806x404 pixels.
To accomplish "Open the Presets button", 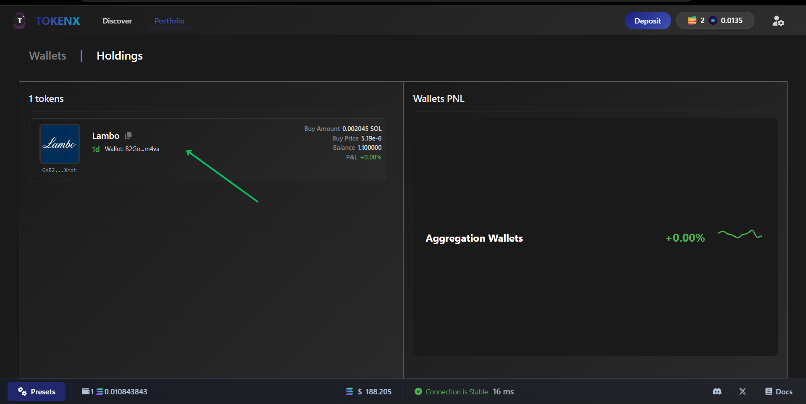I will [x=37, y=391].
